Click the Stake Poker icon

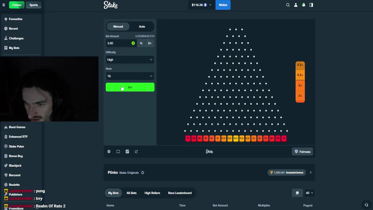tap(6, 146)
